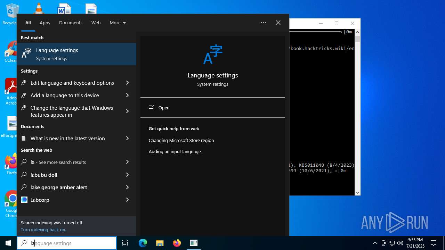Click the document icon beside What is new
Image resolution: width=445 pixels, height=250 pixels.
(24, 138)
